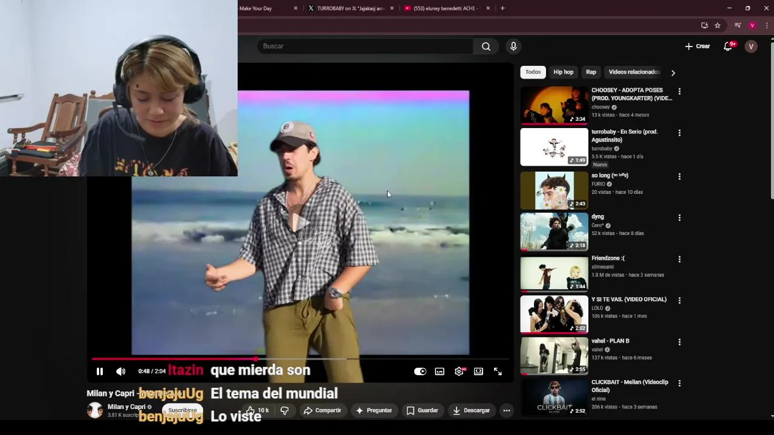Bookmark this page with the star icon
Viewport: 774px width, 435px height.
718,25
